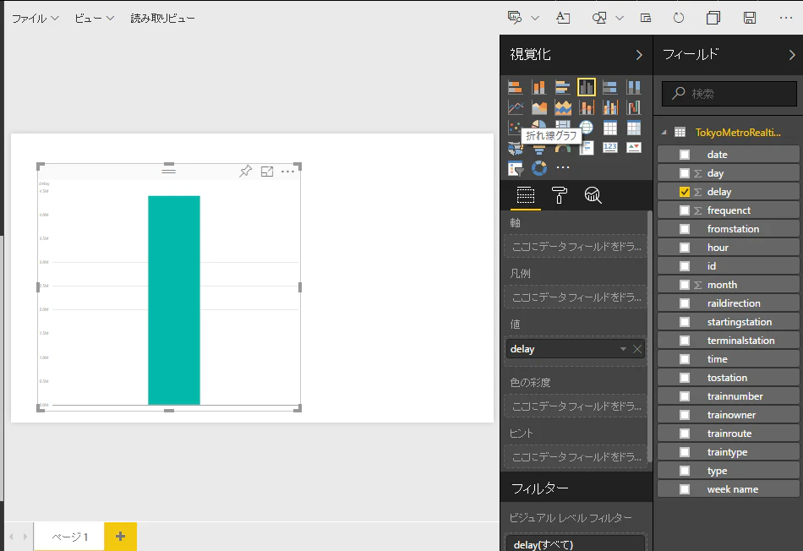Screen dimensions: 803x551
Task: Collapse the 視覚化 pane with chevron
Action: (x=639, y=55)
